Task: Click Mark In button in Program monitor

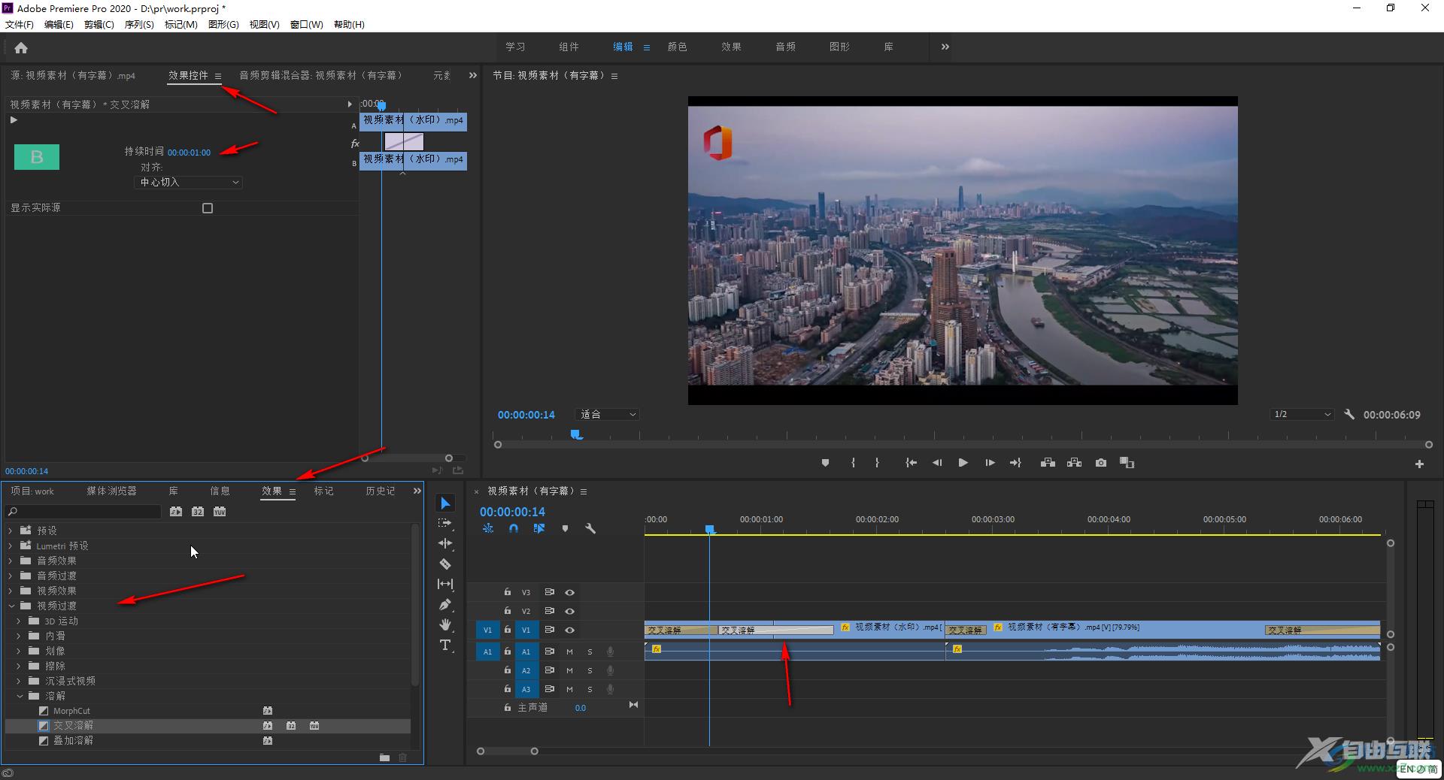Action: point(853,463)
